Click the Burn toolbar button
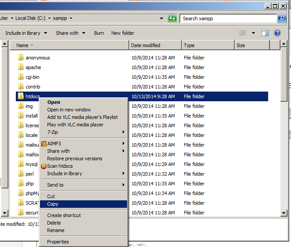The image size is (291, 247). pos(99,33)
